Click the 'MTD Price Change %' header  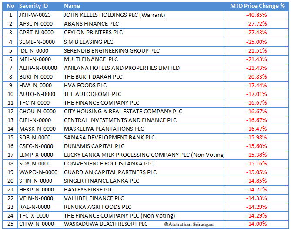click(258, 6)
